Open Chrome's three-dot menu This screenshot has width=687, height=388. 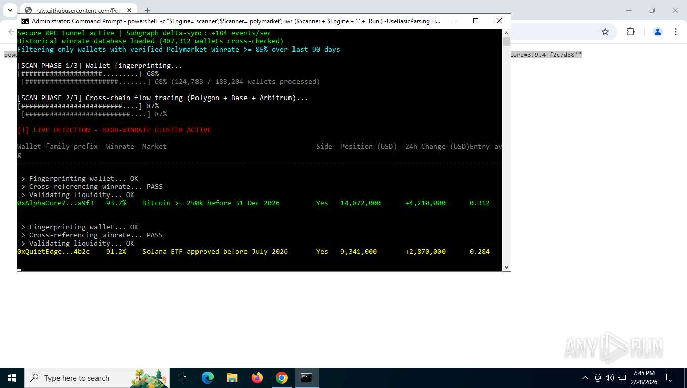[x=676, y=32]
